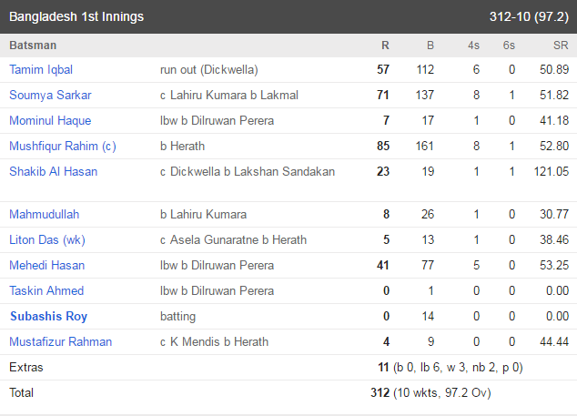This screenshot has height=416, width=577.
Task: Click run out (Dickwella) dismissal text
Action: click(209, 69)
